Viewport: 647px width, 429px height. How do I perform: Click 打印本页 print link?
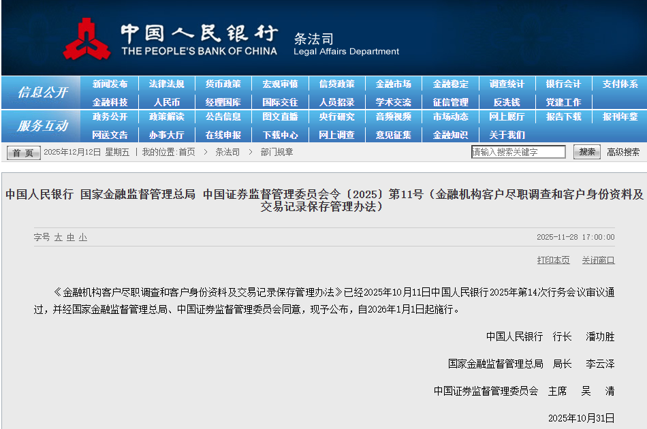click(553, 260)
